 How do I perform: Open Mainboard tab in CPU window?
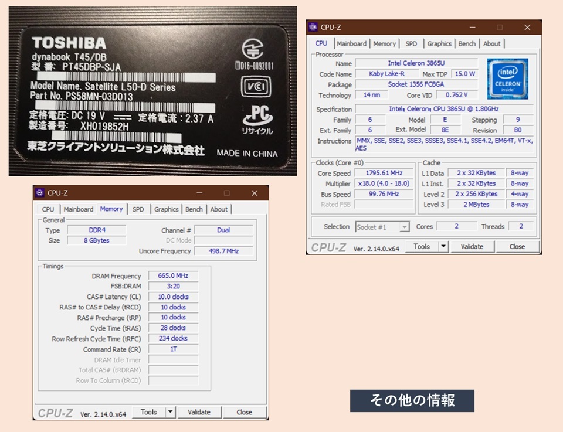click(x=351, y=44)
